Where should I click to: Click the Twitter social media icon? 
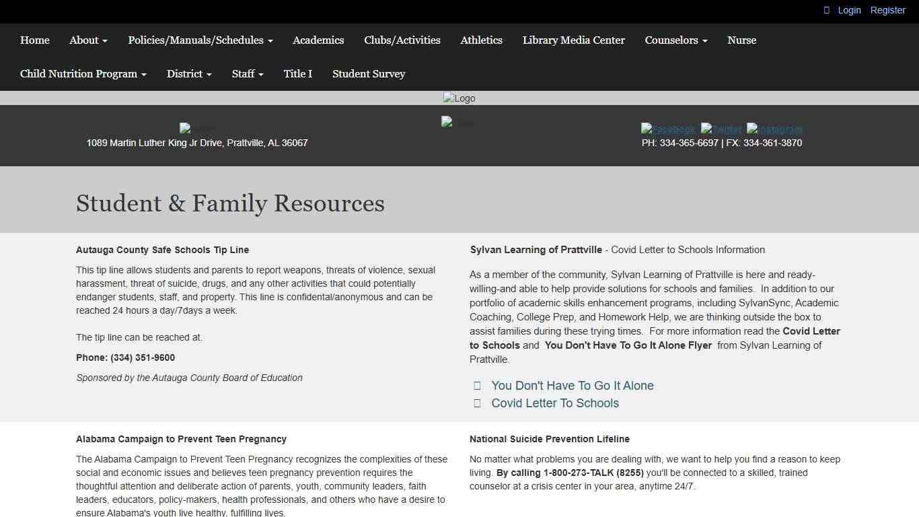[721, 129]
